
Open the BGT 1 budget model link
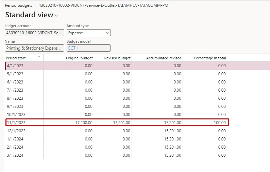tap(73, 48)
